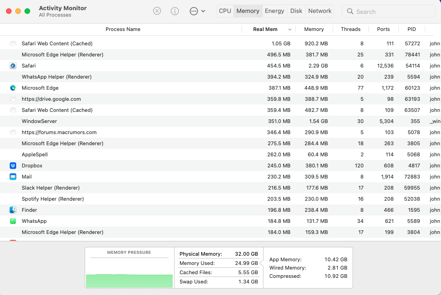Viewport: 441px width, 295px height.
Task: Click the icon beside https://drive.google.com
Action: [13, 99]
